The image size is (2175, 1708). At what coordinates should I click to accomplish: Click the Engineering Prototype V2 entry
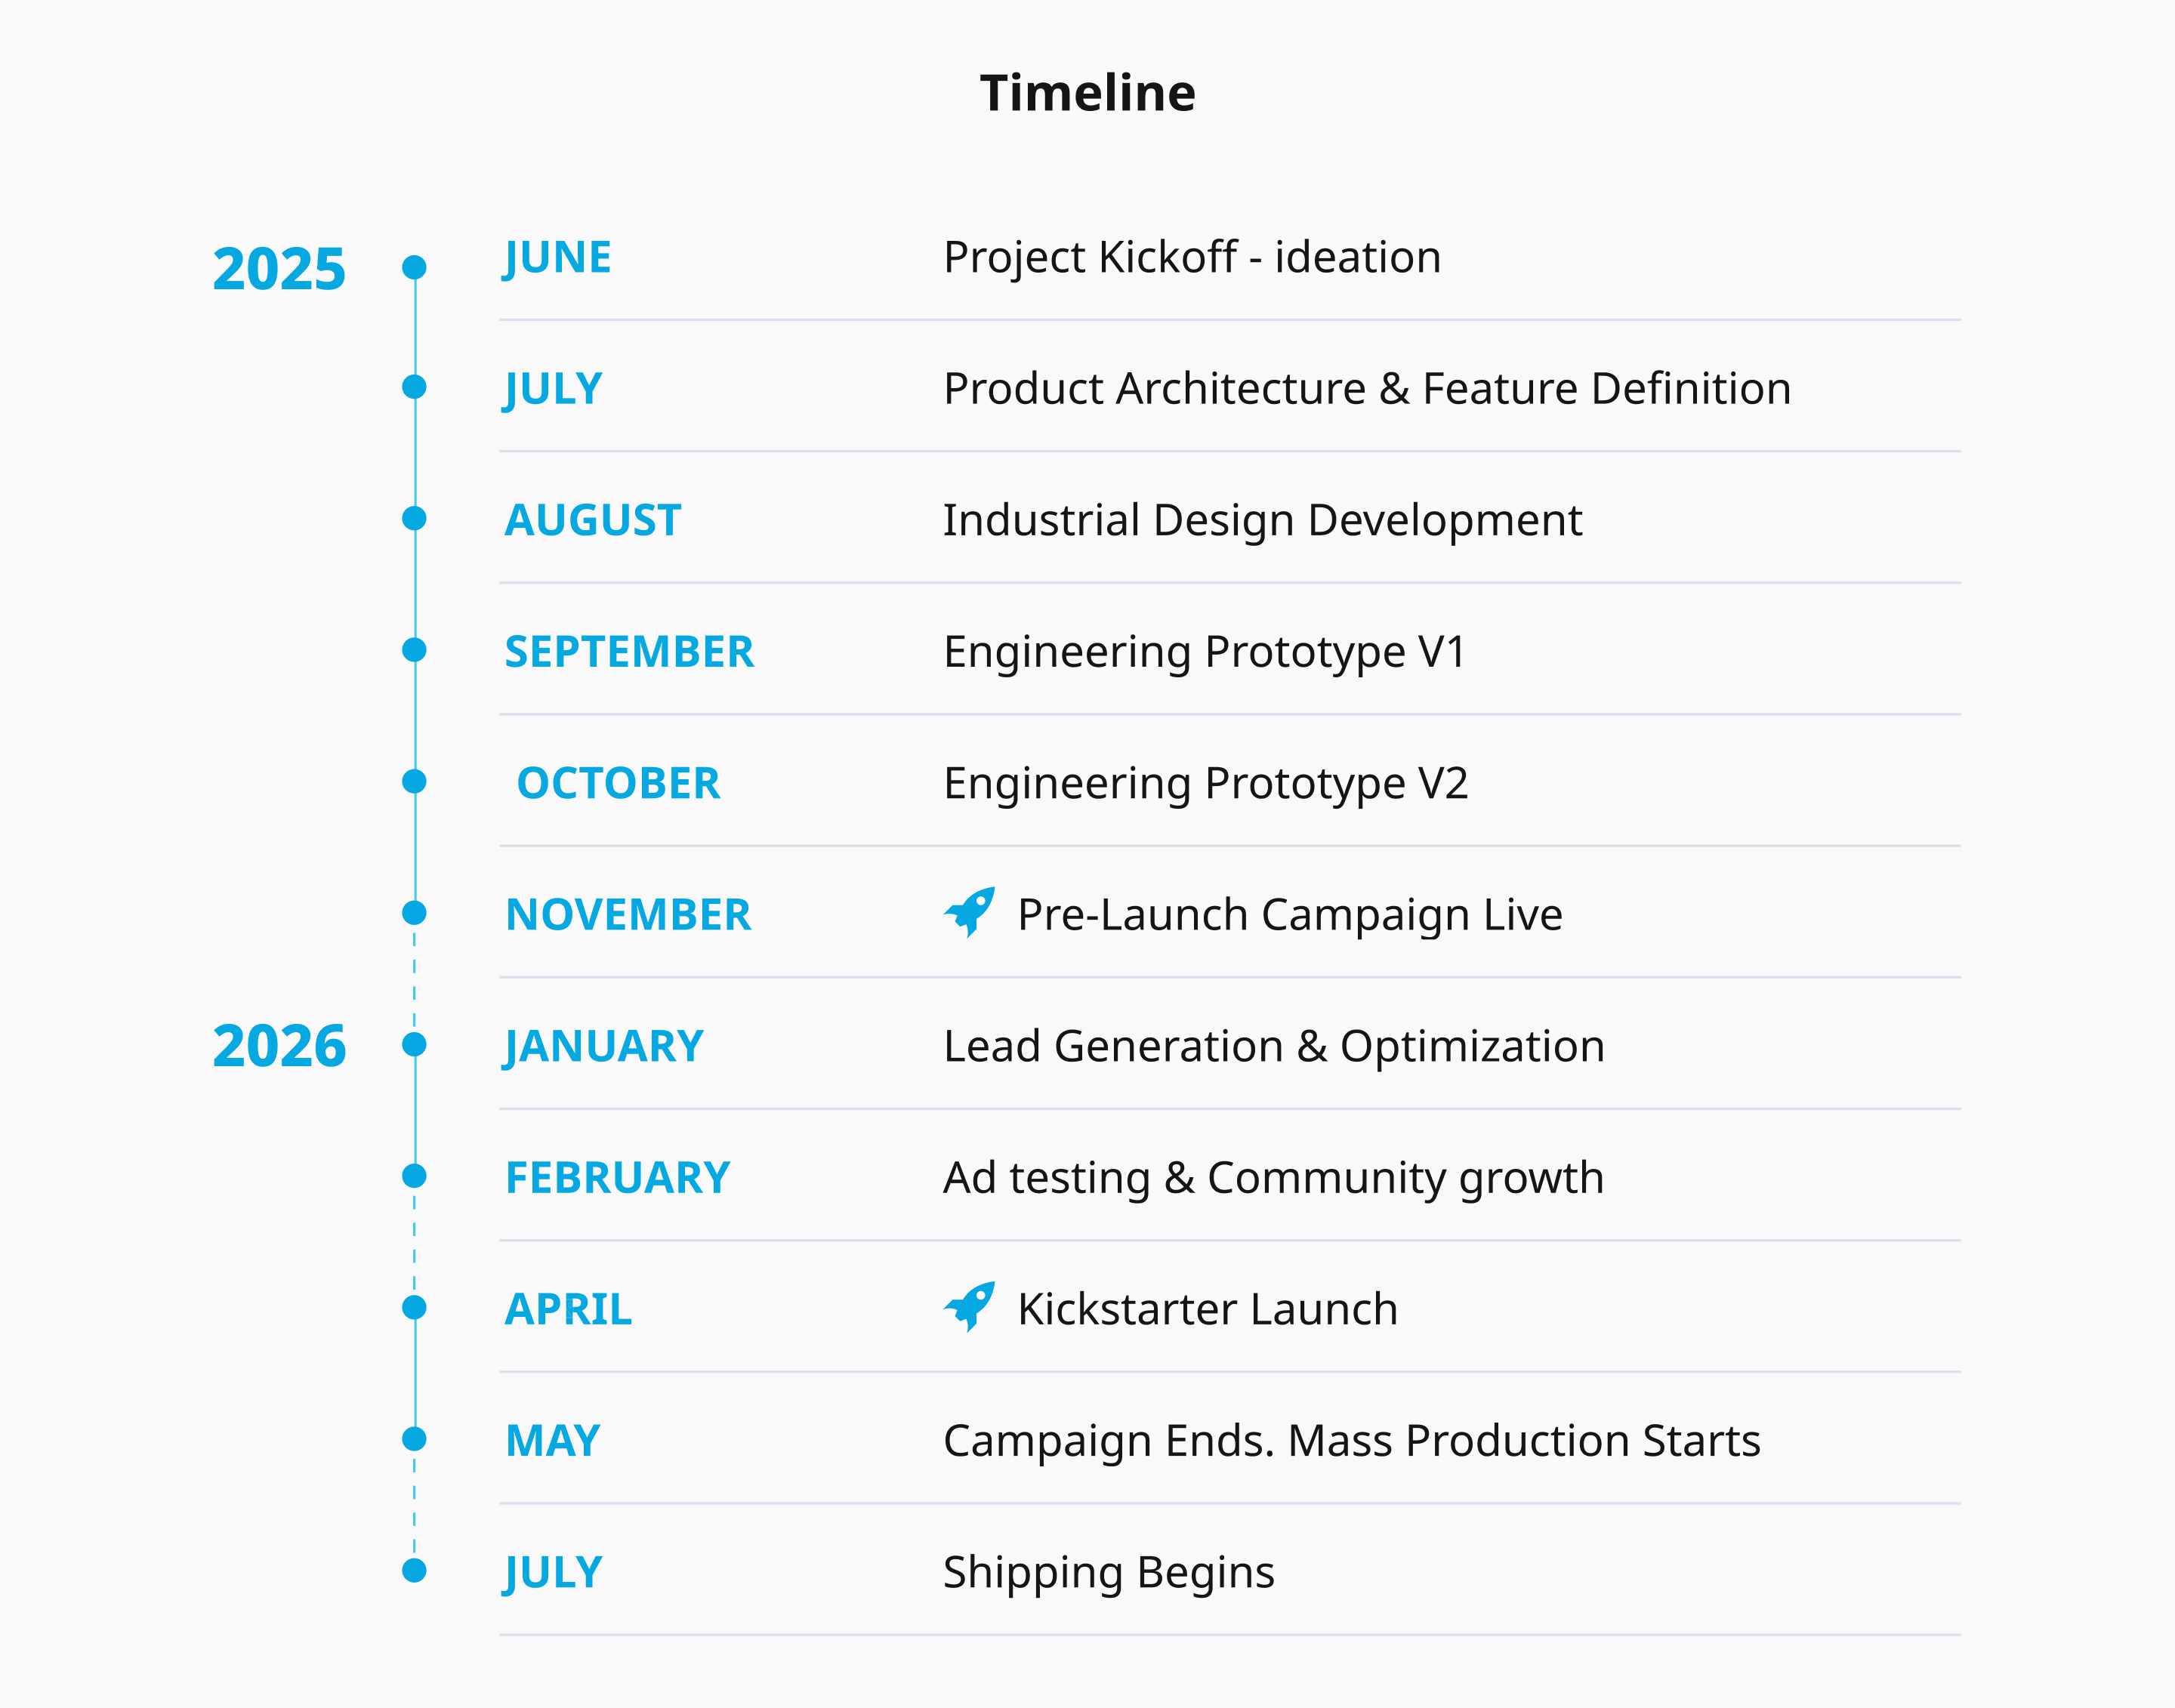1205,783
